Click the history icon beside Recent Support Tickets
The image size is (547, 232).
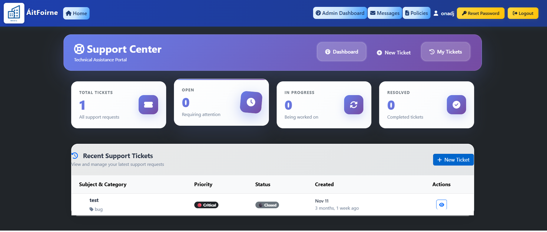[x=75, y=155]
